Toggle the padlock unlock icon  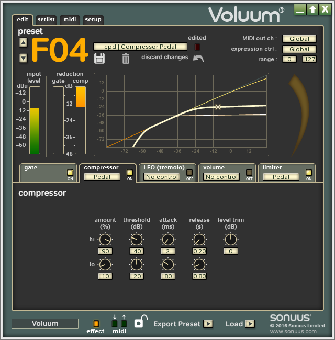pyautogui.click(x=141, y=321)
